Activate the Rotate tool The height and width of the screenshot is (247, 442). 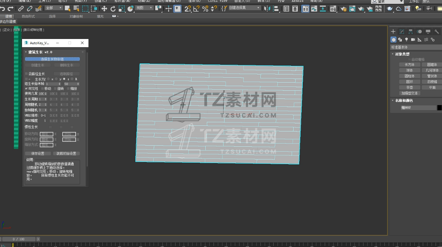(x=113, y=9)
